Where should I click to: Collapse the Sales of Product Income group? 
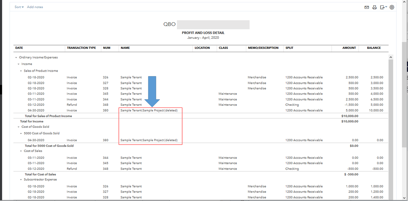[21, 71]
